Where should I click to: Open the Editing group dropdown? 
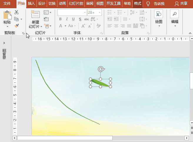tap(175, 26)
